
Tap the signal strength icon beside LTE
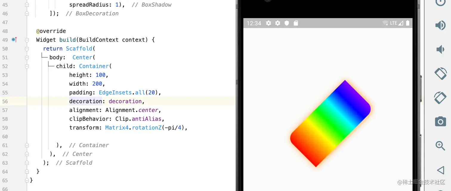(x=401, y=23)
